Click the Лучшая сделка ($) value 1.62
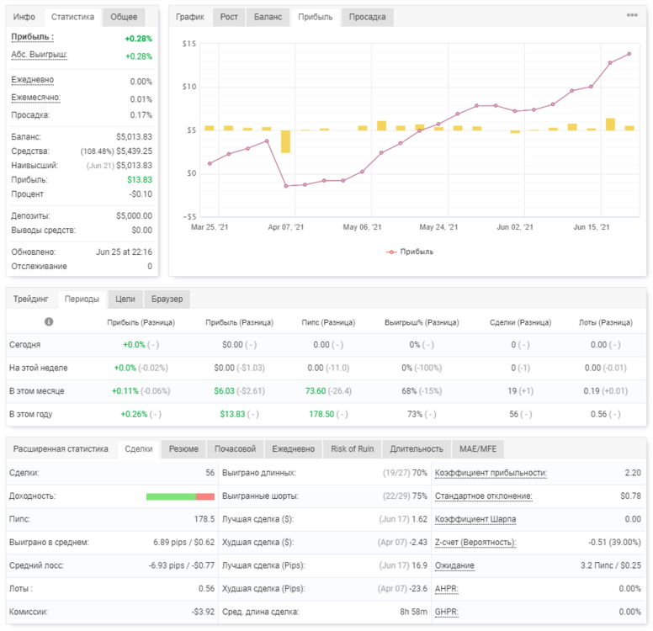Screen dimensions: 653x631 click(x=419, y=519)
